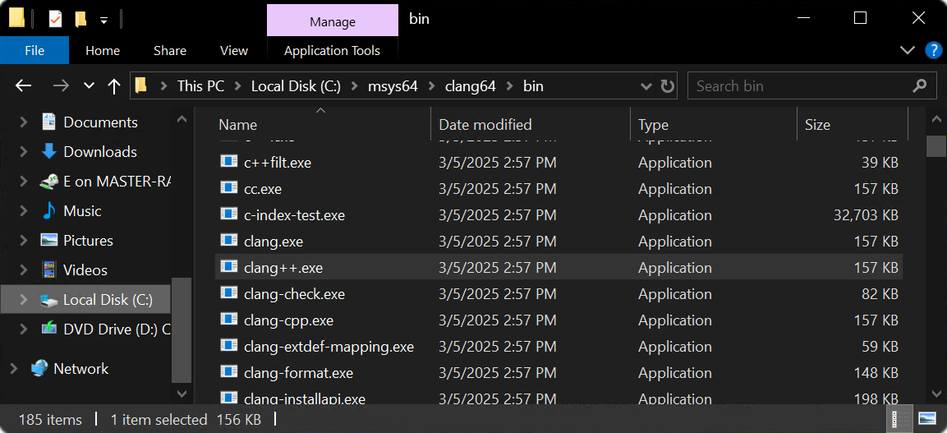This screenshot has width=947, height=433.
Task: Click the Properties icon in the quick access toolbar
Action: [x=55, y=19]
